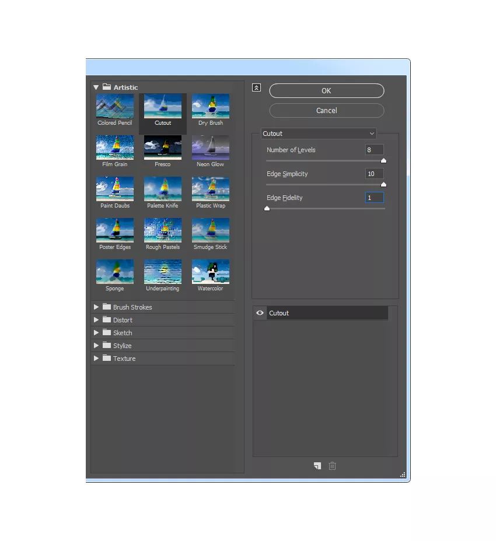Viewport: 496px width, 541px height.
Task: Collapse the Artistic folder triangle
Action: pos(96,87)
